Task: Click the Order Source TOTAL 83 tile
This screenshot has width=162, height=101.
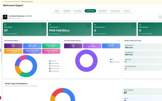Action: (x=73, y=46)
